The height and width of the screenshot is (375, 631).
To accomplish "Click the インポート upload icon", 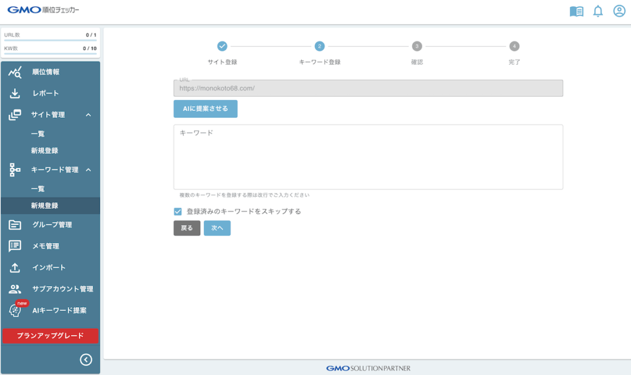I will [x=15, y=268].
